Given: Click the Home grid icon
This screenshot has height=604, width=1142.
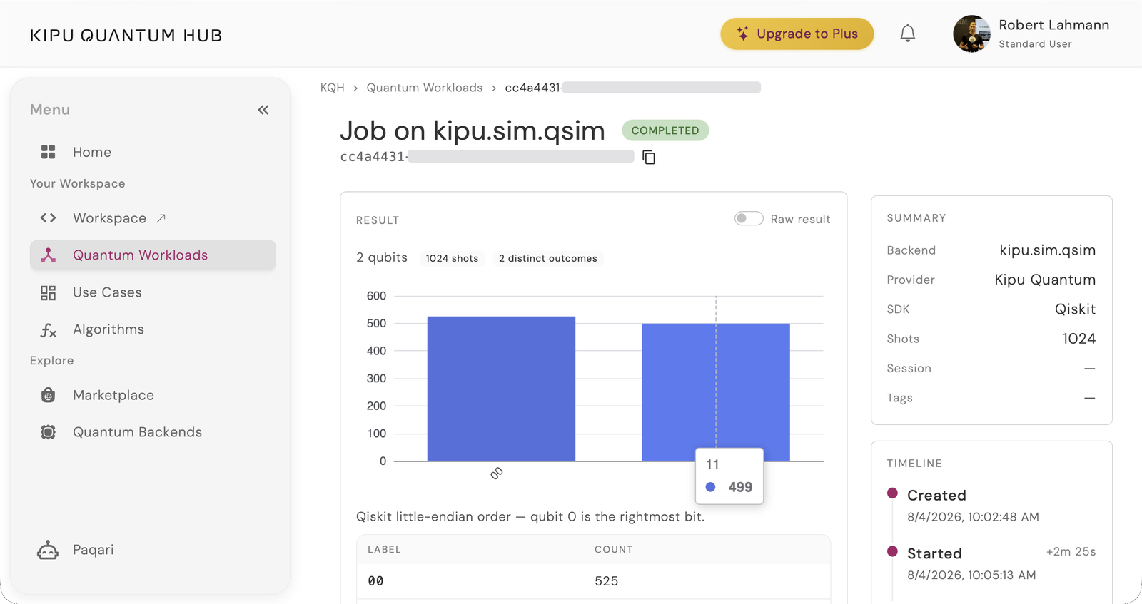Looking at the screenshot, I should (48, 152).
